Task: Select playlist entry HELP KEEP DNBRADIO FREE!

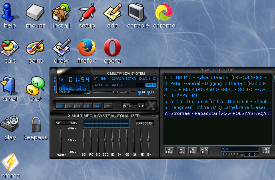Action: click(x=218, y=89)
